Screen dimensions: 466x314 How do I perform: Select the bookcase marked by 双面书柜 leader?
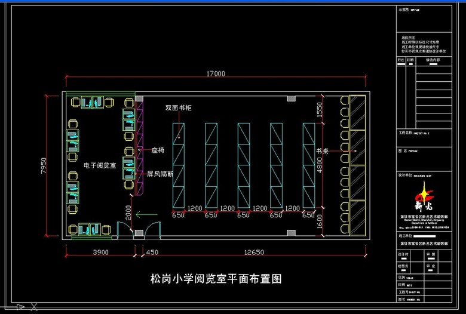coord(179,165)
